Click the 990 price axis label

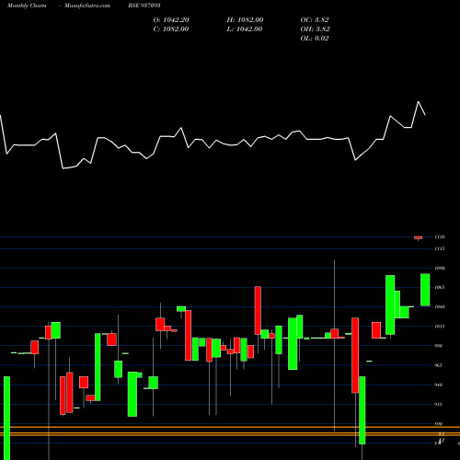pyautogui.click(x=439, y=346)
